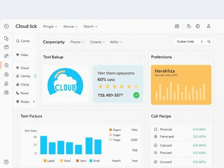
Task: Click the magnifier search button
Action: [x=209, y=42]
